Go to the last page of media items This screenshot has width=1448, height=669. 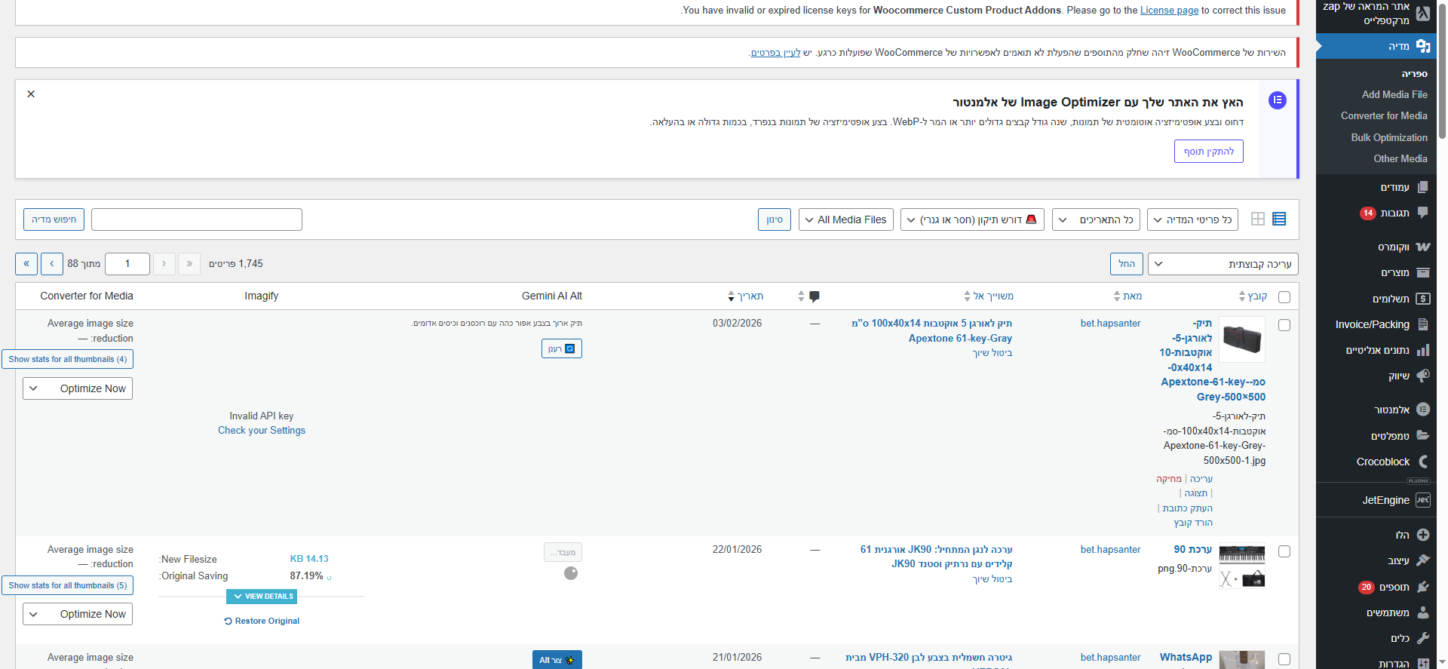[26, 264]
